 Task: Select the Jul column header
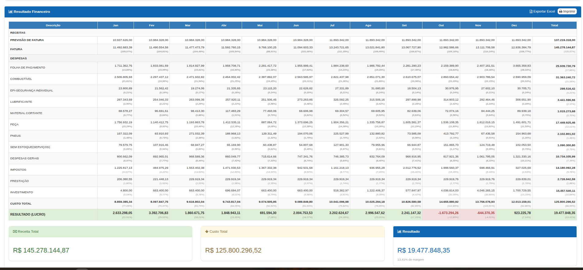[332, 25]
